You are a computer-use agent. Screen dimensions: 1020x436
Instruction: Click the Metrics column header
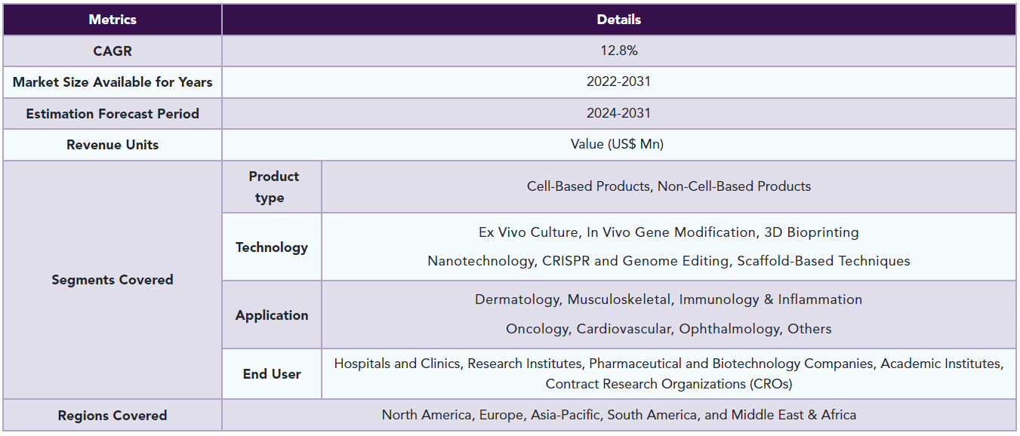tap(112, 20)
